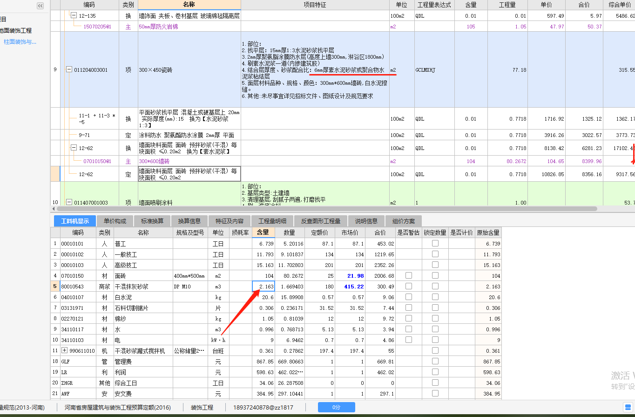Screen dimensions: 635x417
Task: Collapse the left sidebar with the double-arrow icon
Action: coord(41,6)
